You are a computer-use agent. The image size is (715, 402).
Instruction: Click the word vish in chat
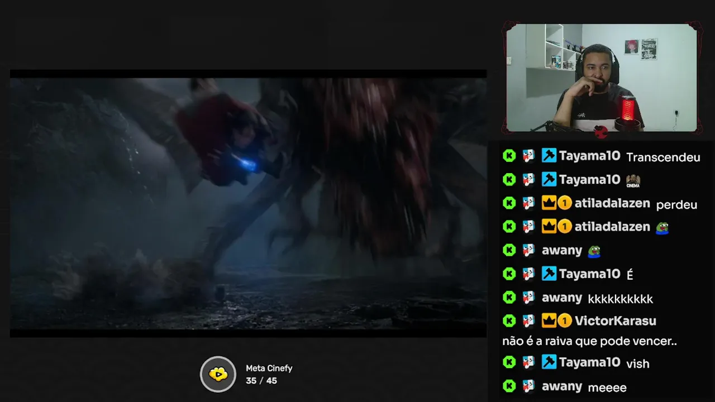coord(638,364)
